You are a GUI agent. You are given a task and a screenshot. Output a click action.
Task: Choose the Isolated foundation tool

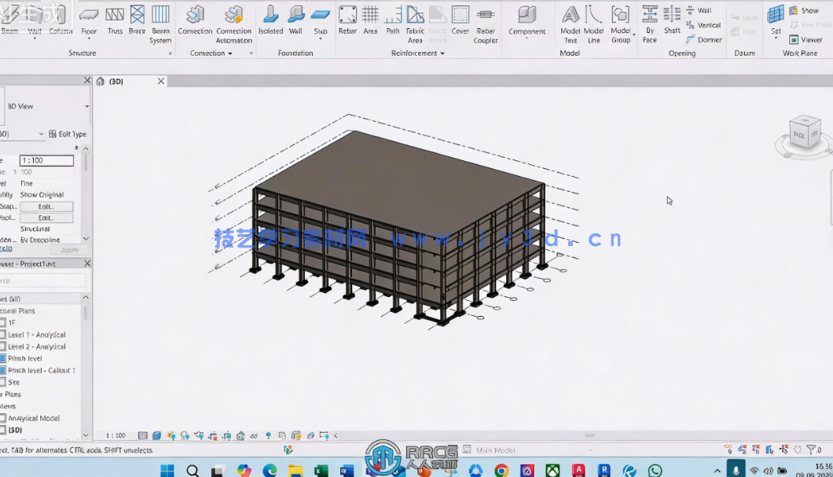270,20
